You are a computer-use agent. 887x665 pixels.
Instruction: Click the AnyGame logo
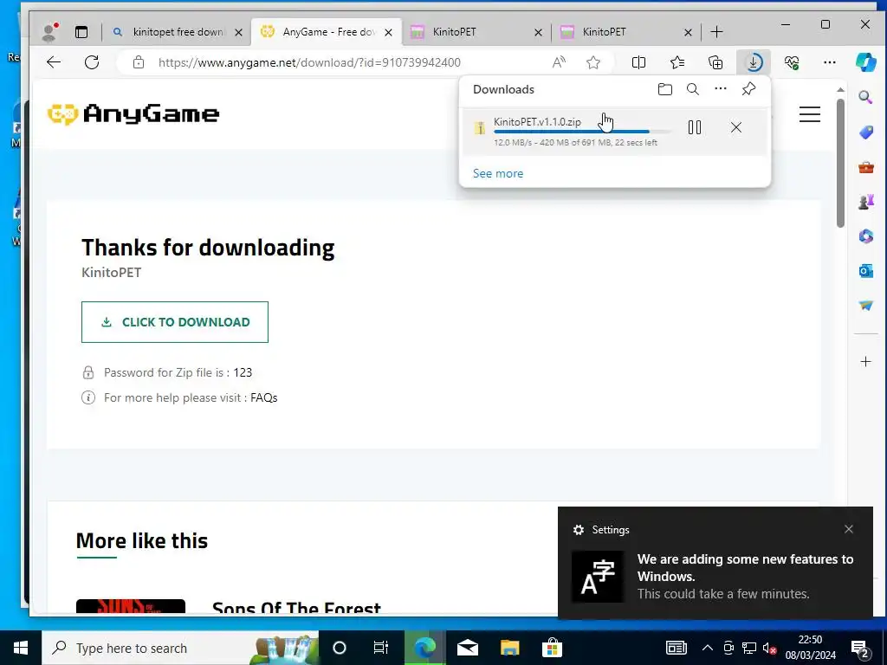[x=133, y=114]
